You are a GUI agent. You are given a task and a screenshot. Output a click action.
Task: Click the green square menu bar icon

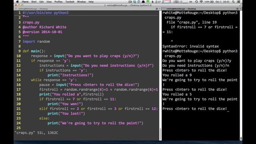tap(148, 2)
